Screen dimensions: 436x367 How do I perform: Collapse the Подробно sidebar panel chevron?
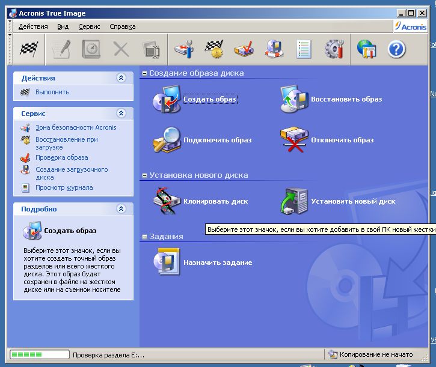point(121,208)
